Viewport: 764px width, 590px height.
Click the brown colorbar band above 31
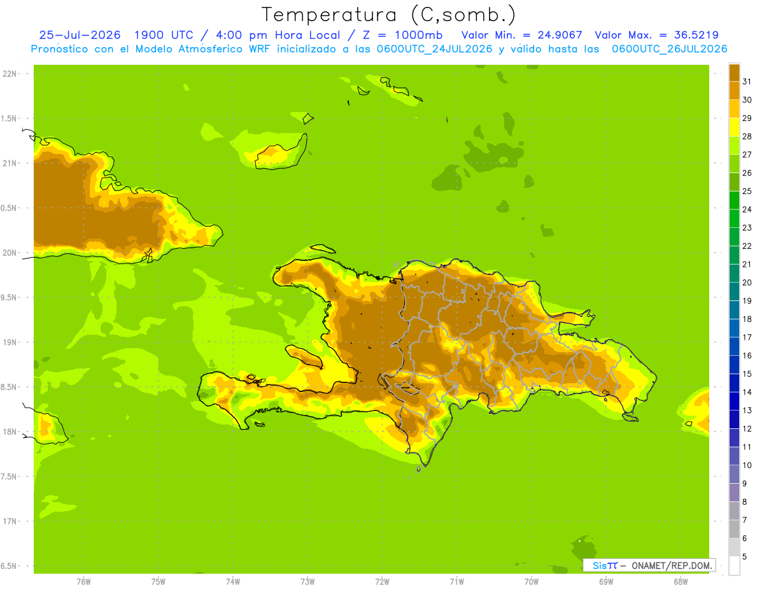point(734,73)
